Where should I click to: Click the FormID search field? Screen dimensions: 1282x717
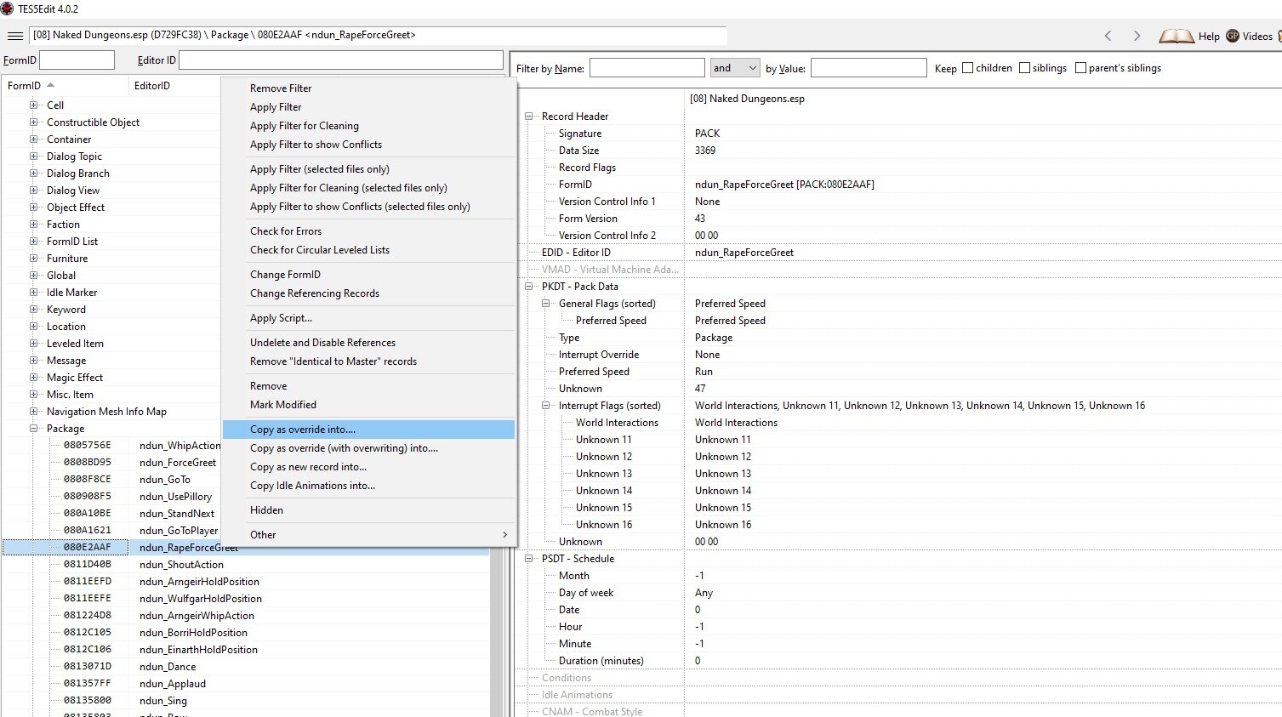point(77,60)
